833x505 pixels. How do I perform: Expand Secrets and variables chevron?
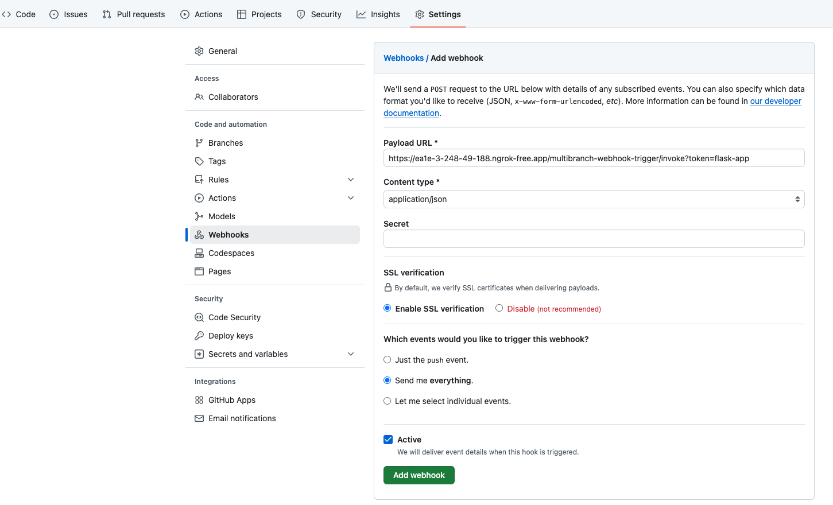351,354
